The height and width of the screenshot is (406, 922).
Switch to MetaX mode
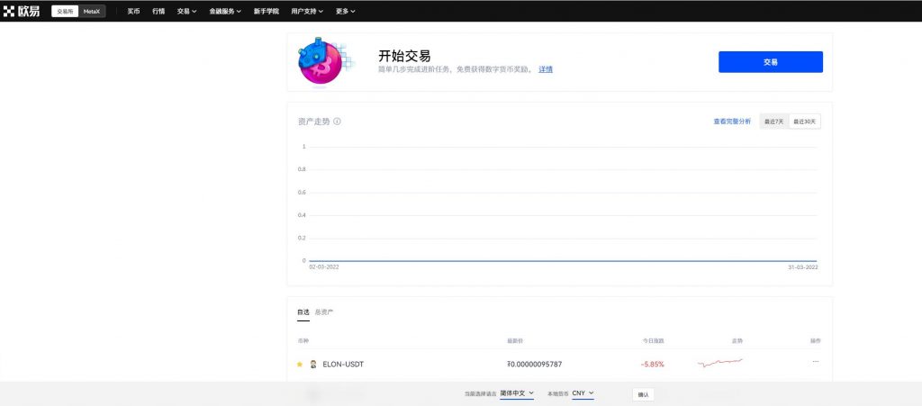(92, 11)
